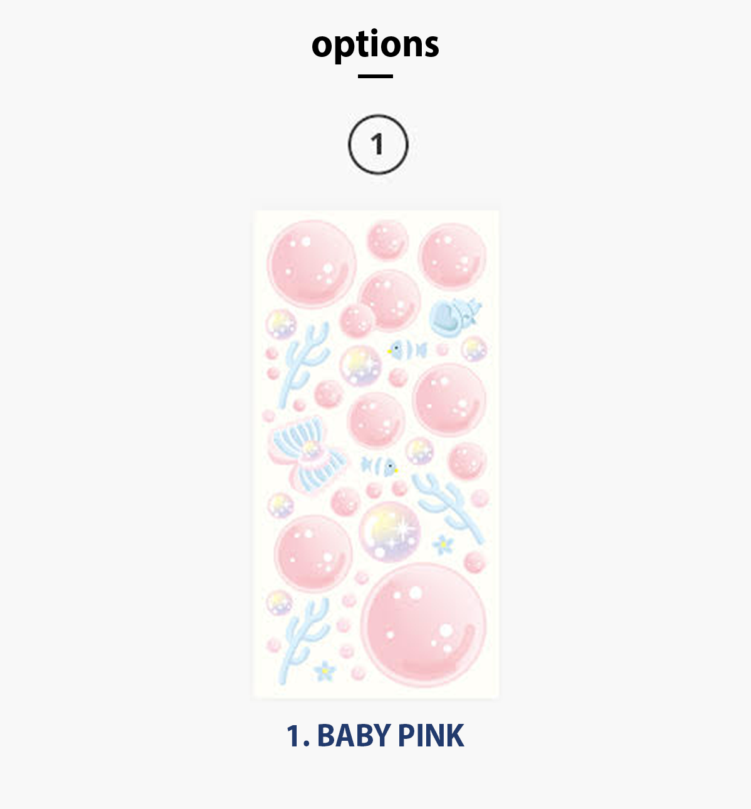The height and width of the screenshot is (809, 751).
Task: Click the small pink bubble at top center
Action: coord(387,240)
